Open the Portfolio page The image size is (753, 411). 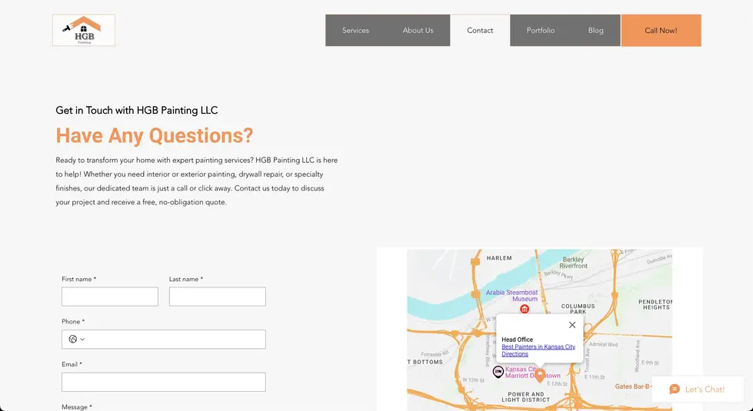(x=540, y=30)
